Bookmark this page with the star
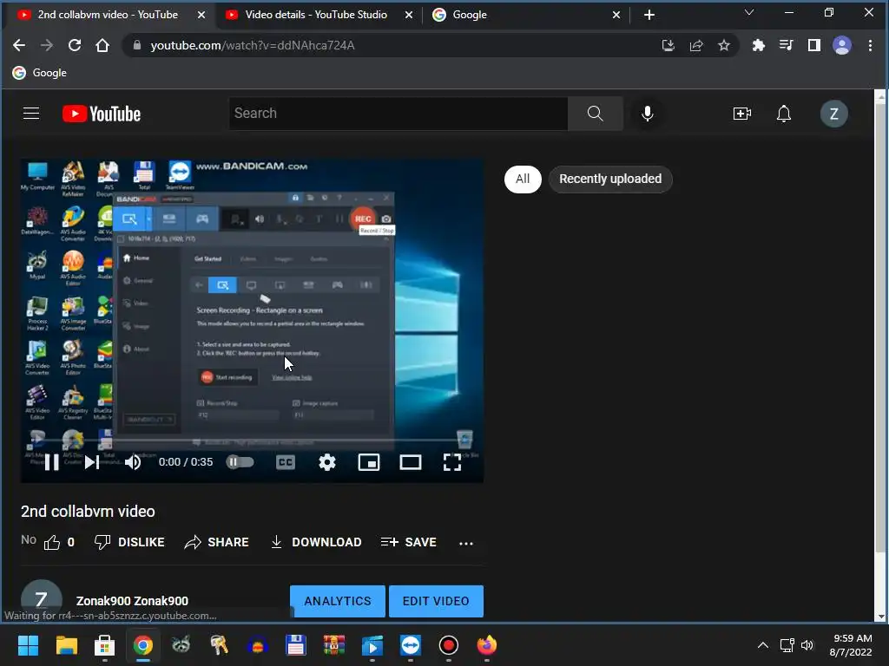This screenshot has height=666, width=889. [724, 45]
